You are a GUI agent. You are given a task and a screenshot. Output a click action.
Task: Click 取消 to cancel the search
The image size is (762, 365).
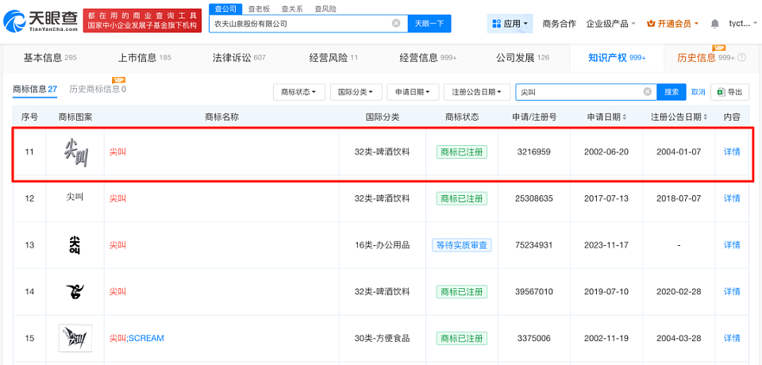[698, 92]
